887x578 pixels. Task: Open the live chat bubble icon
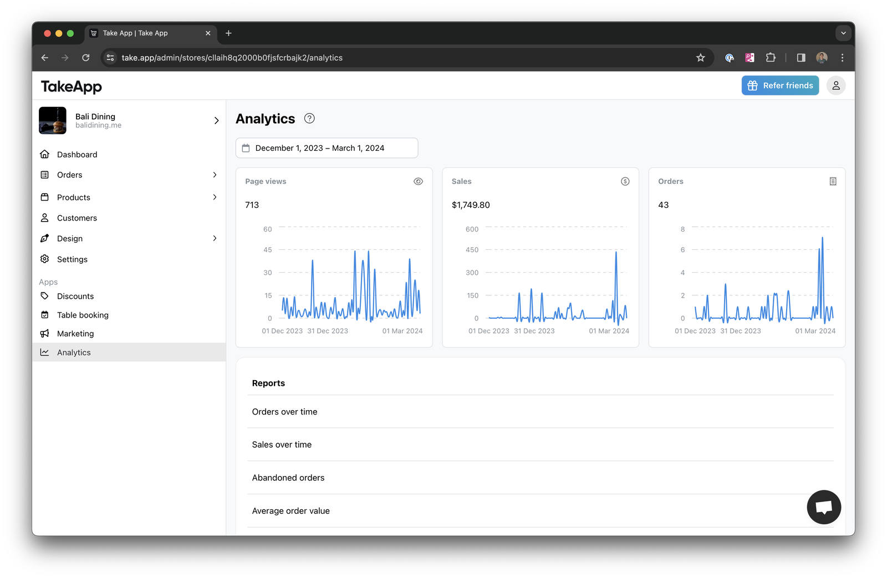[x=824, y=507]
